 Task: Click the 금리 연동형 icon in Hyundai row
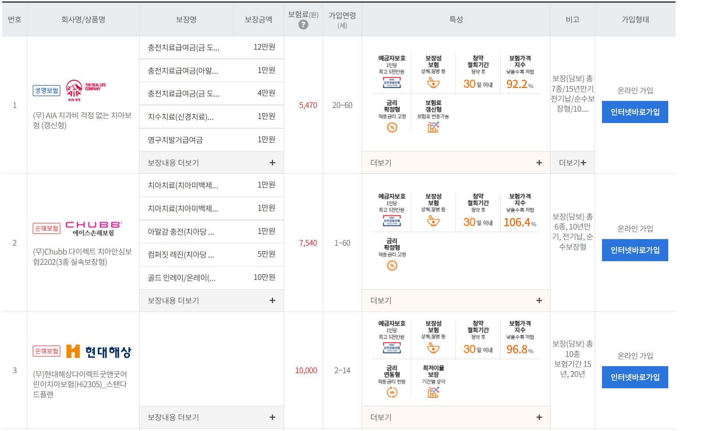tap(392, 393)
